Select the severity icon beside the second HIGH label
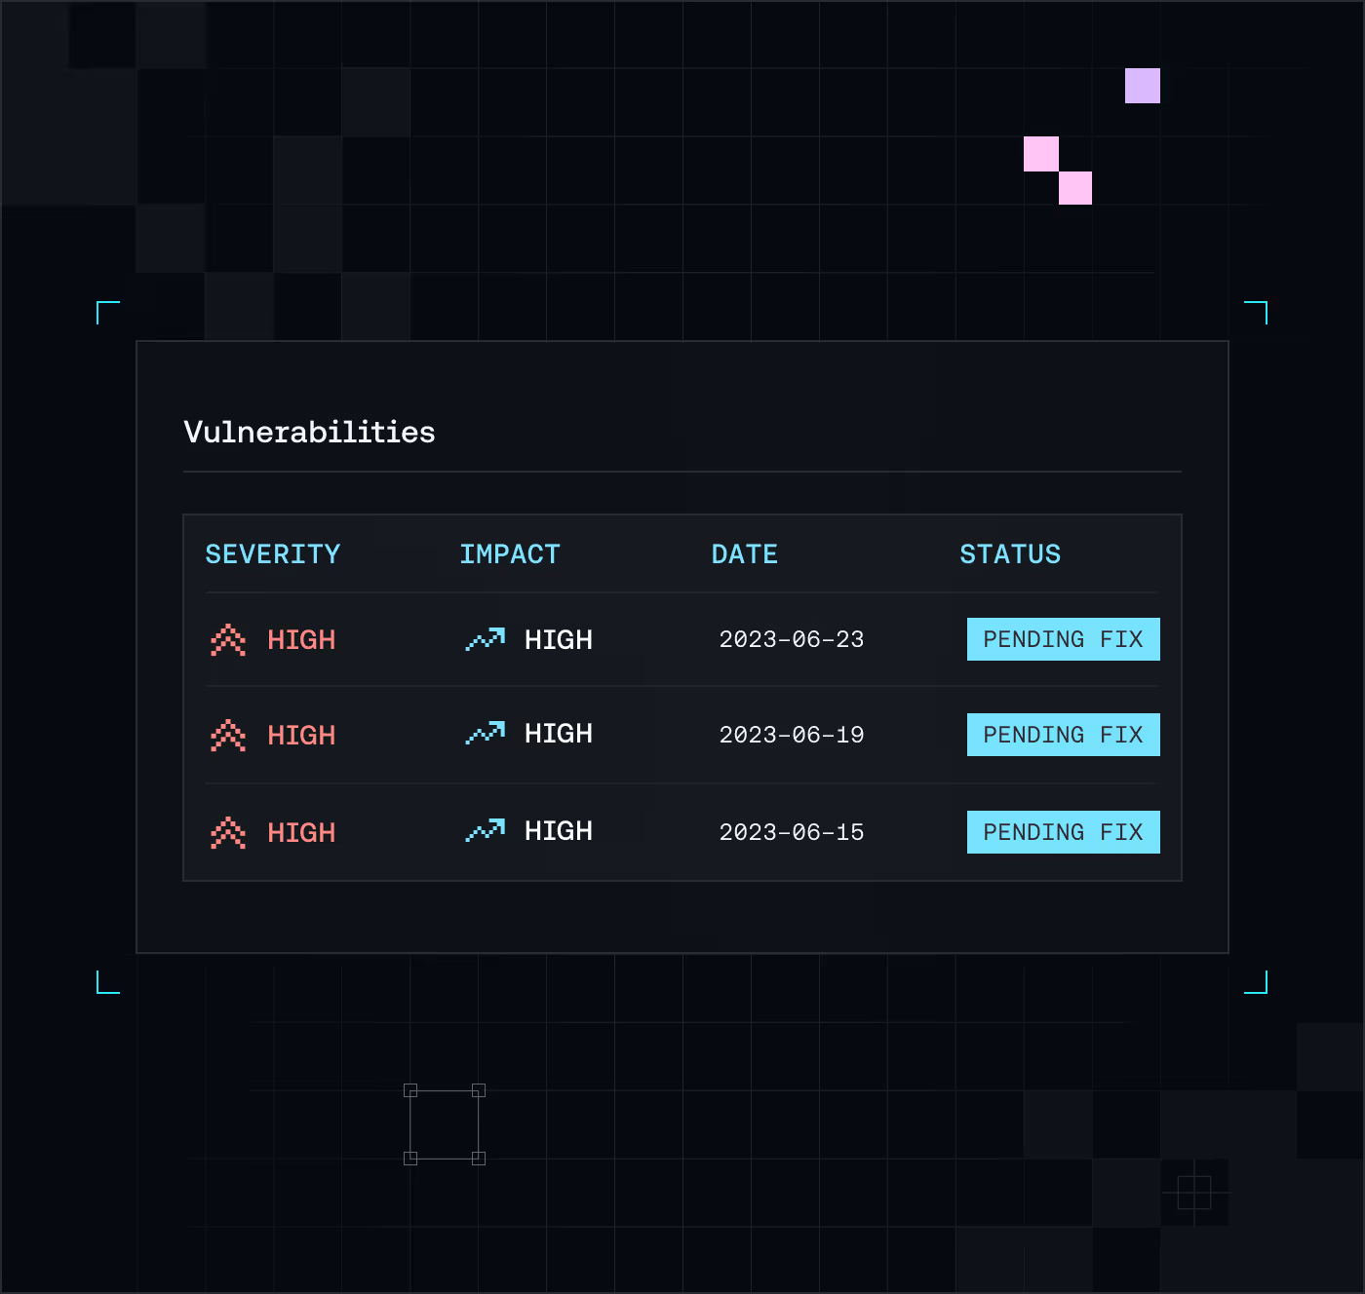The image size is (1365, 1294). point(227,735)
